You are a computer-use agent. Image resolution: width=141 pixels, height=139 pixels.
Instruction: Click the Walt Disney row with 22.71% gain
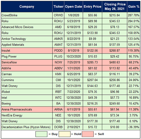click(70, 86)
